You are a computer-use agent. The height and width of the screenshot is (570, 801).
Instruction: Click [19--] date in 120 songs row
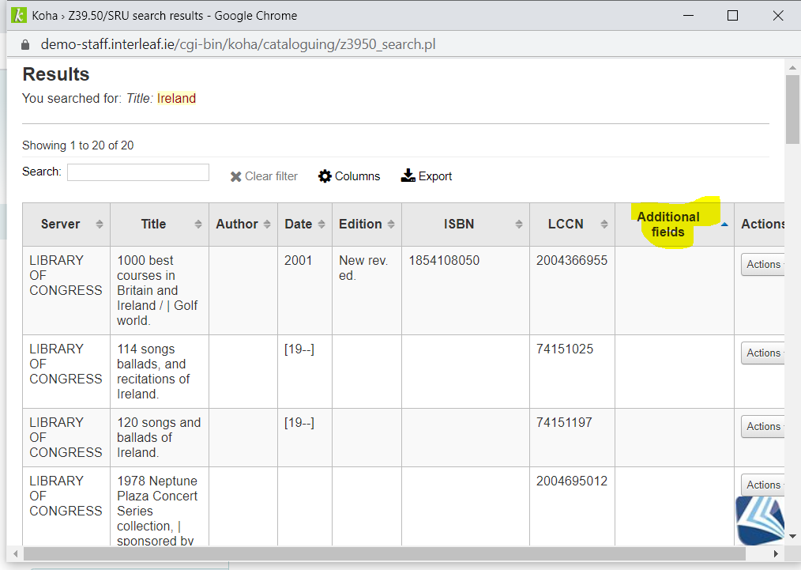coord(299,423)
